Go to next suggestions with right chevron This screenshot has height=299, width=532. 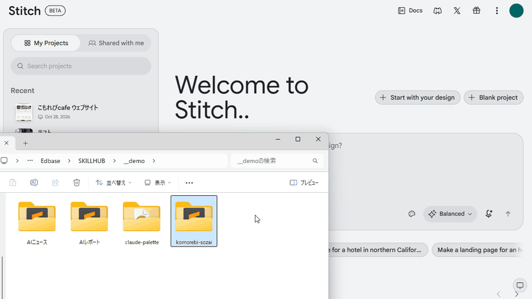pyautogui.click(x=517, y=294)
